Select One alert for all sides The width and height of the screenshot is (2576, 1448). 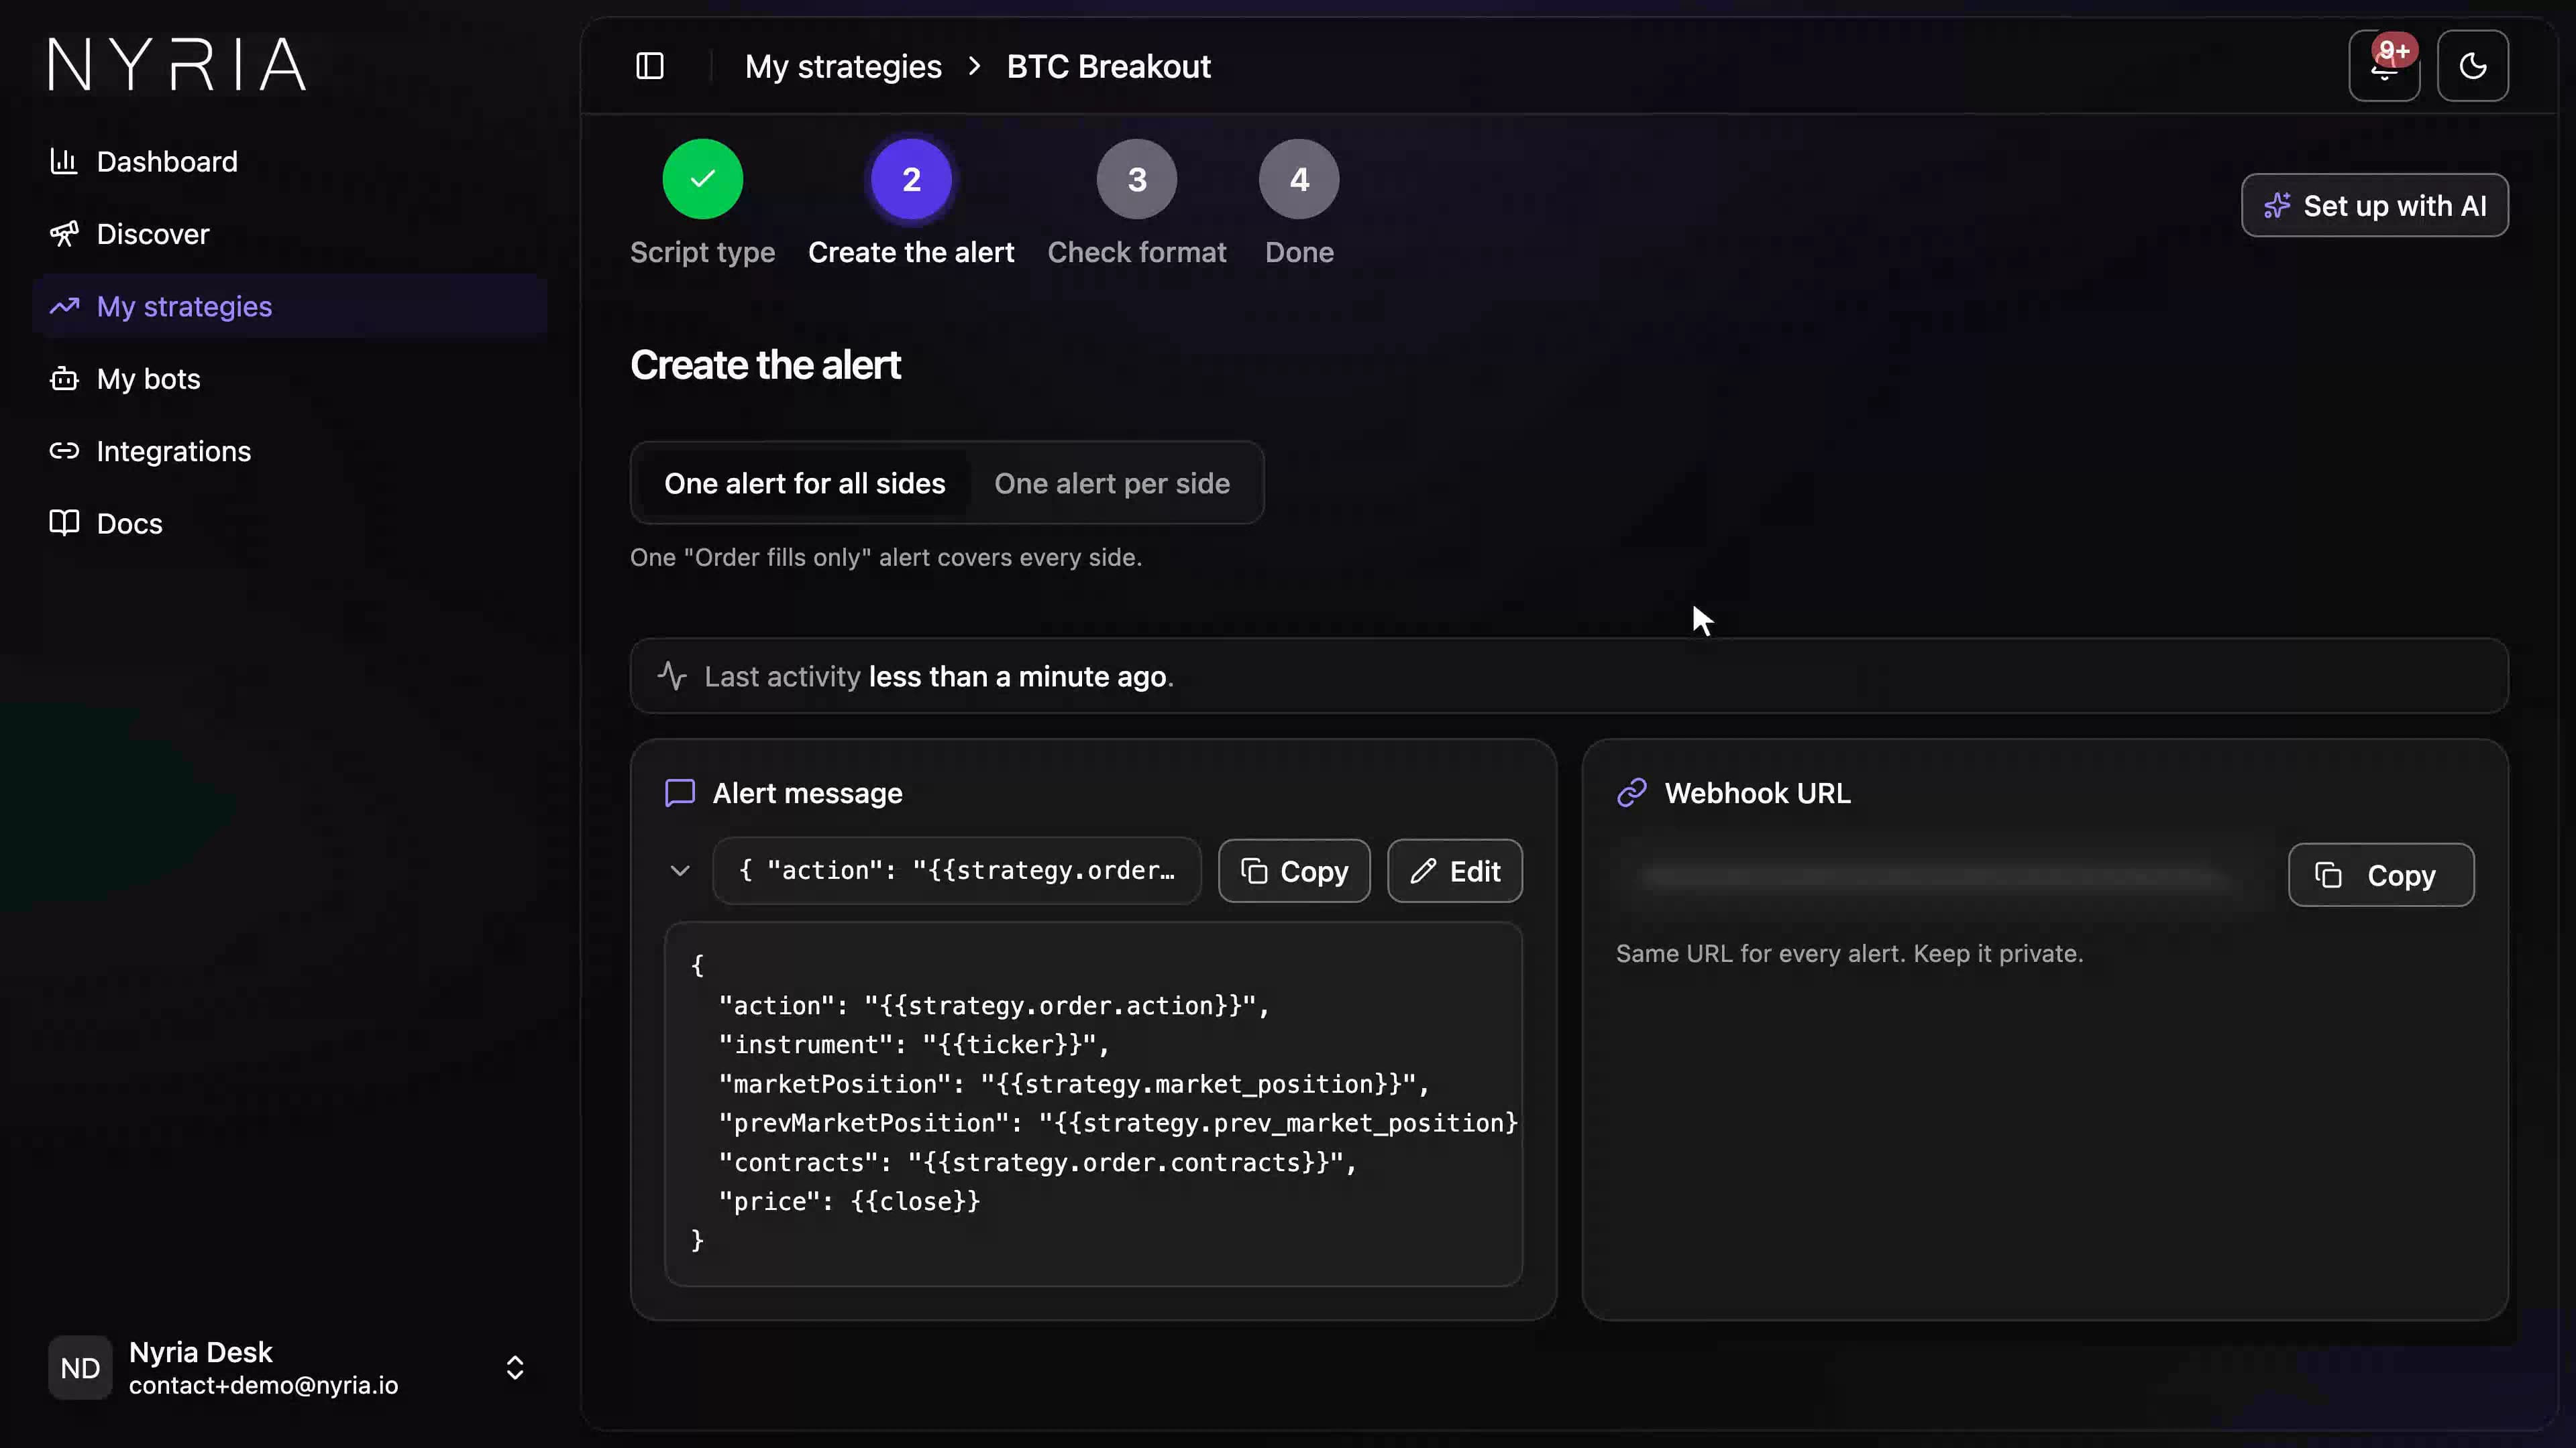[x=804, y=483]
